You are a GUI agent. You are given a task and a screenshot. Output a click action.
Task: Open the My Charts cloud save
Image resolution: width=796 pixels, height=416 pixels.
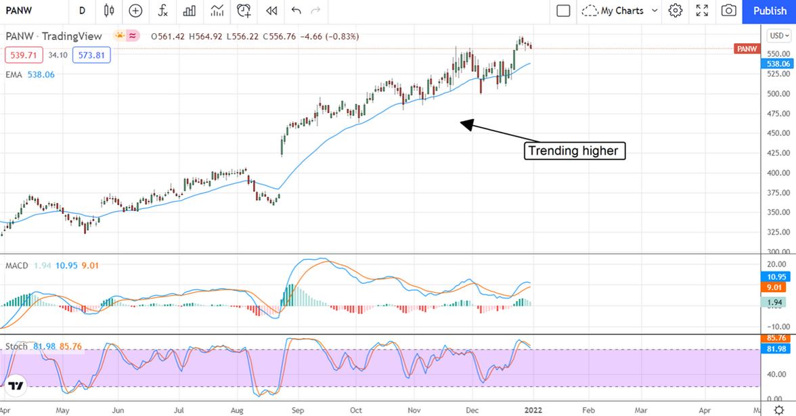612,11
